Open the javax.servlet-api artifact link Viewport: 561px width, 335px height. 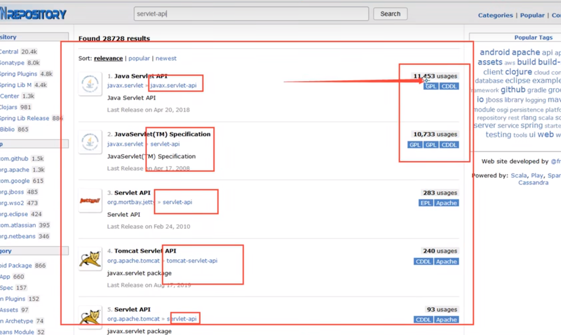pos(173,85)
